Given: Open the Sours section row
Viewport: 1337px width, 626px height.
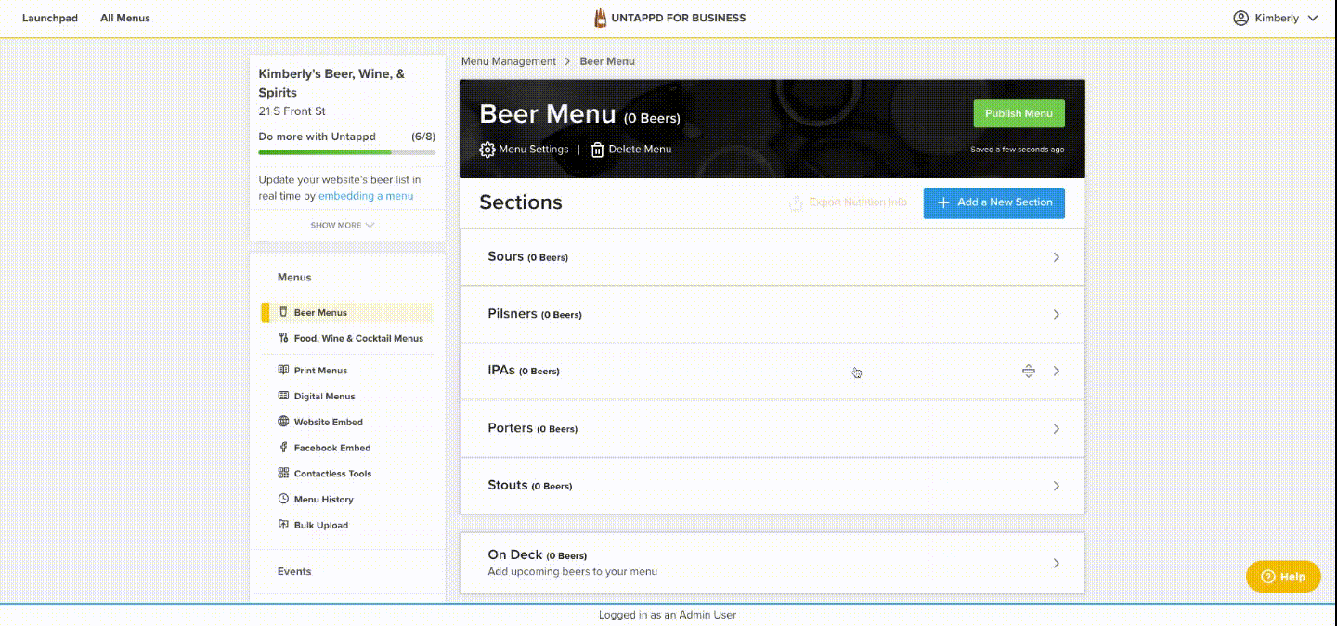Looking at the screenshot, I should click(x=772, y=257).
